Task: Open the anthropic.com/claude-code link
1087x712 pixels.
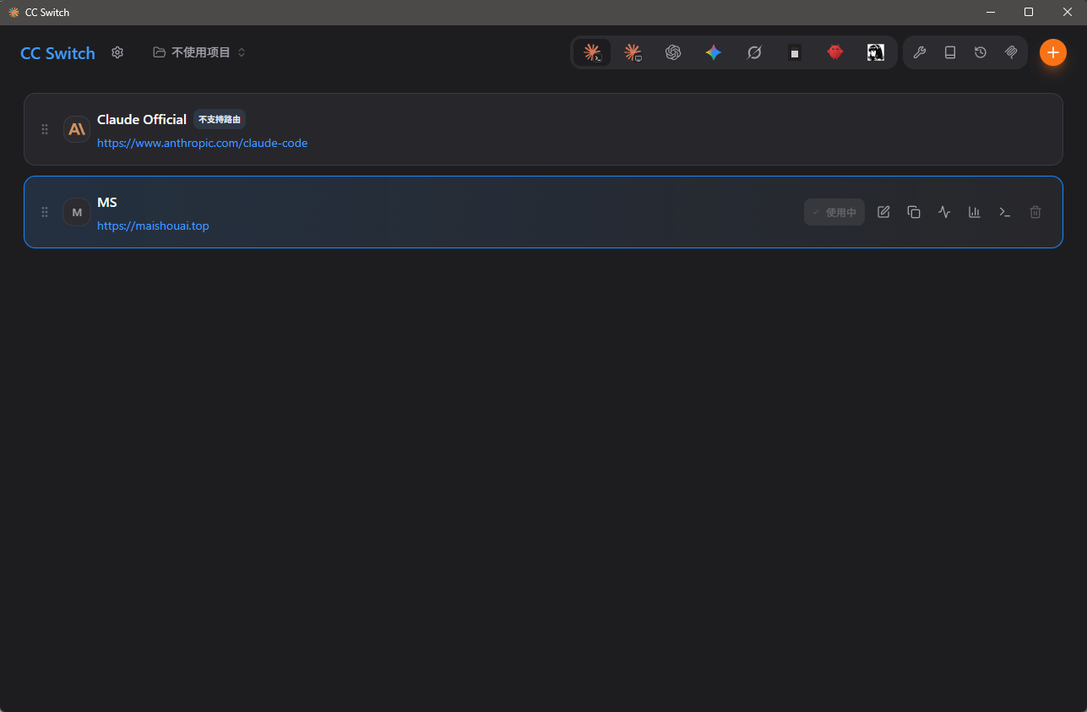Action: click(x=202, y=143)
